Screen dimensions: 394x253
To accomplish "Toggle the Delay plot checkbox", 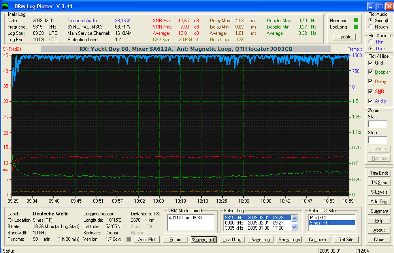I will tap(370, 81).
